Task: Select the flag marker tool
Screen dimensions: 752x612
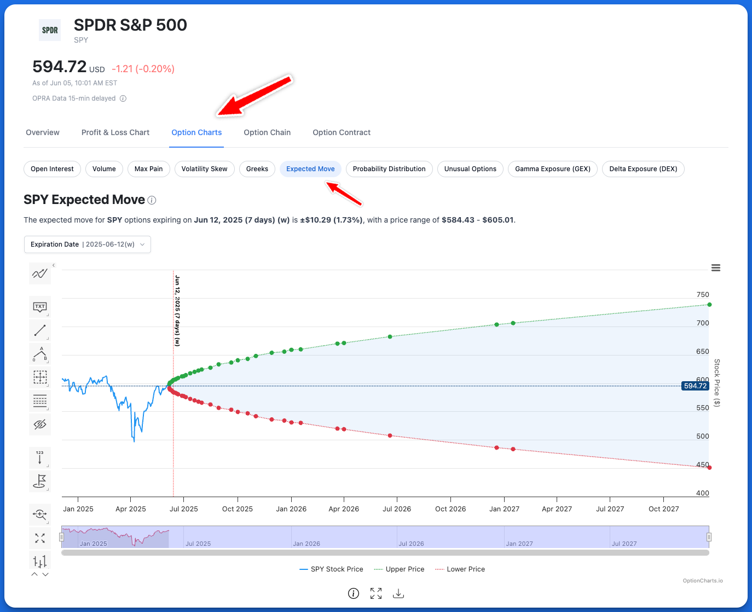Action: pos(40,481)
